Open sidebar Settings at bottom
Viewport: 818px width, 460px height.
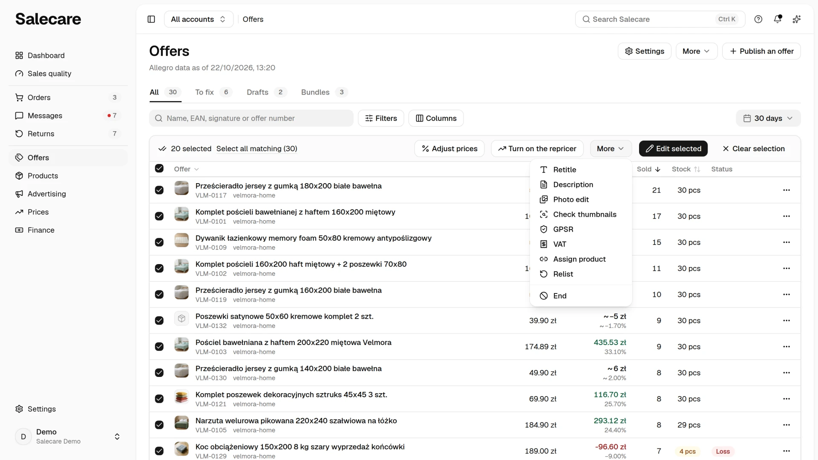click(x=68, y=409)
